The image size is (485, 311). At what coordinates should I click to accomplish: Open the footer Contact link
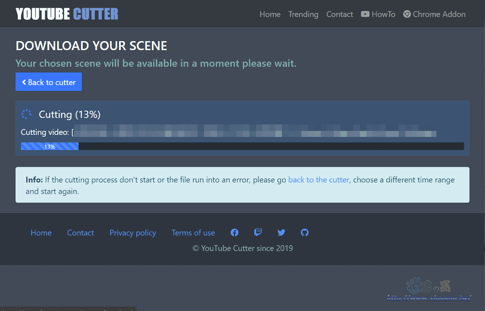click(x=81, y=233)
